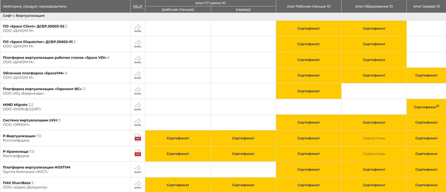The width and height of the screenshot is (446, 192).
Task: Click the Софт :: Виртуализация category row
Action: pos(24,16)
